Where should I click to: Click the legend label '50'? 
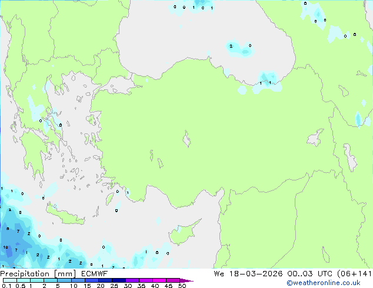coord(182,286)
